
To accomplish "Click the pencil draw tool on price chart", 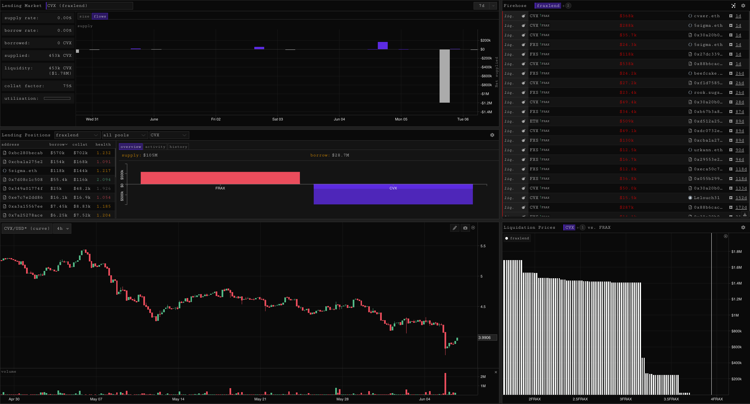I will click(455, 228).
